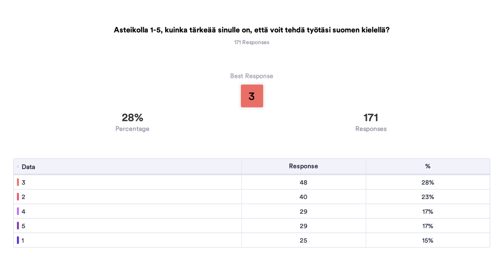The height and width of the screenshot is (269, 499).
Task: Click the 28% Percentage statistic
Action: click(x=132, y=122)
